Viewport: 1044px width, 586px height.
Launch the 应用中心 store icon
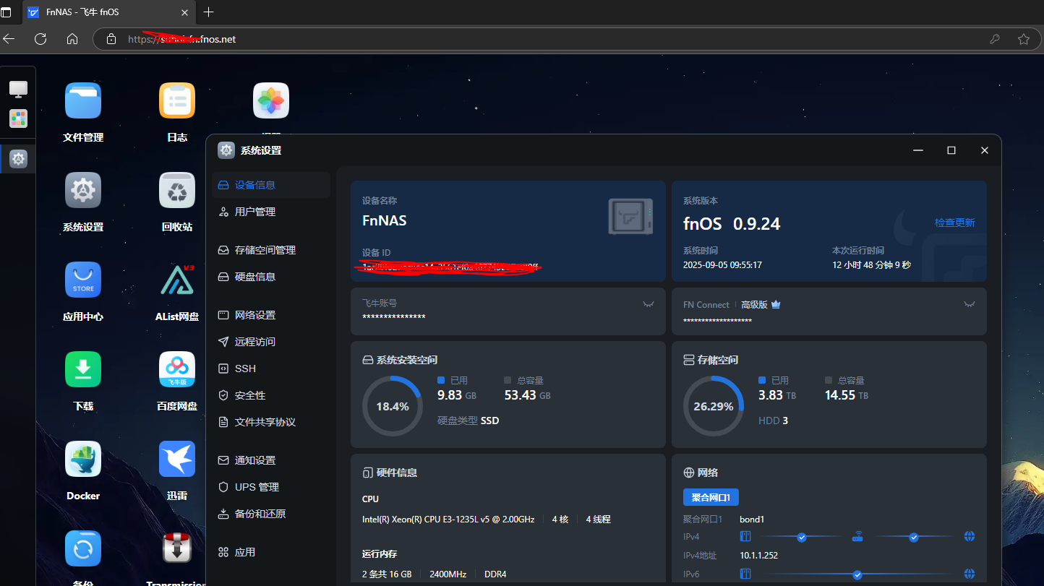(83, 280)
